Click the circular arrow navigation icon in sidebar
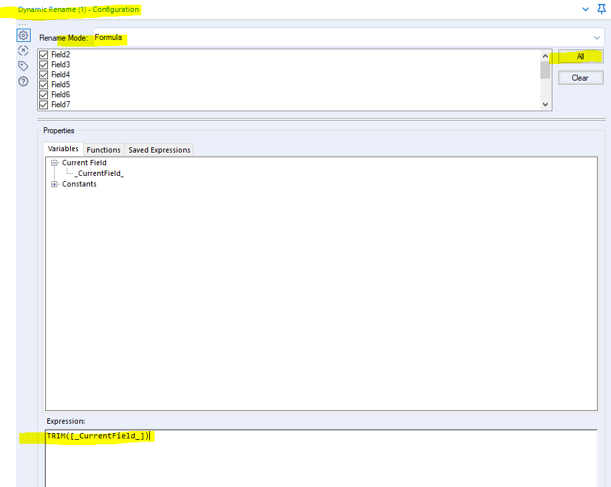This screenshot has height=487, width=611. [x=23, y=50]
